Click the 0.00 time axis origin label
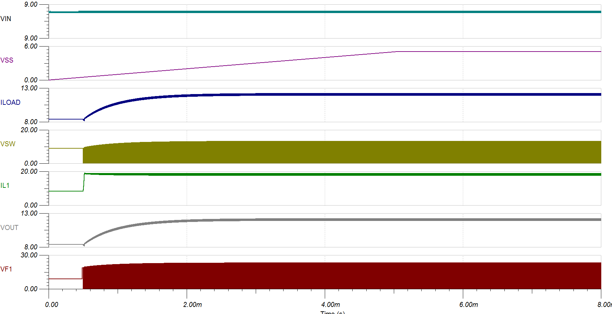 click(52, 305)
